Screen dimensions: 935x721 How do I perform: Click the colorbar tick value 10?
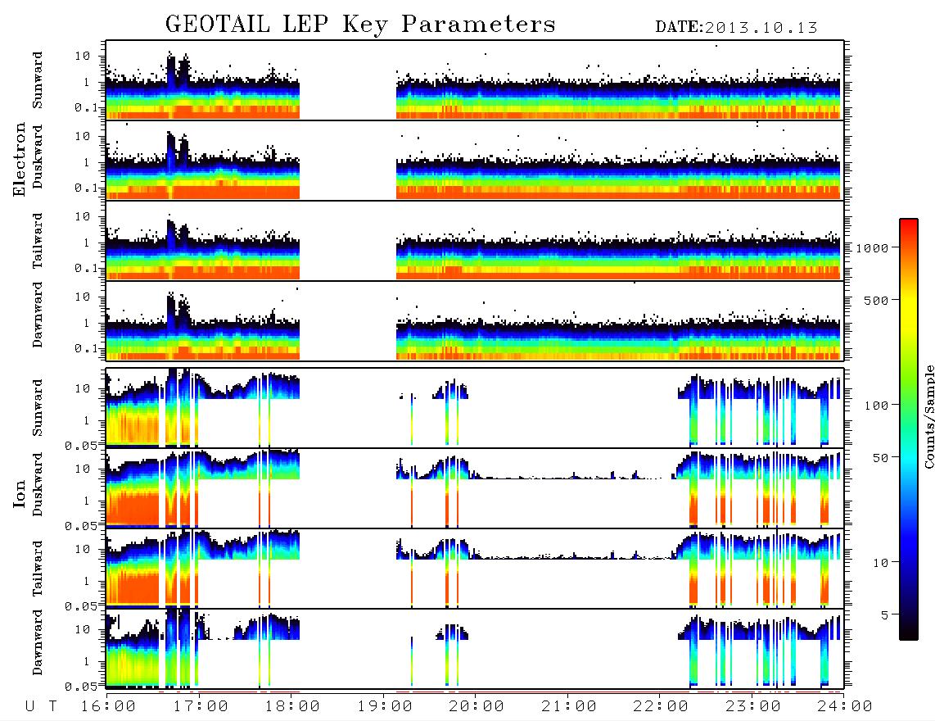(x=881, y=563)
